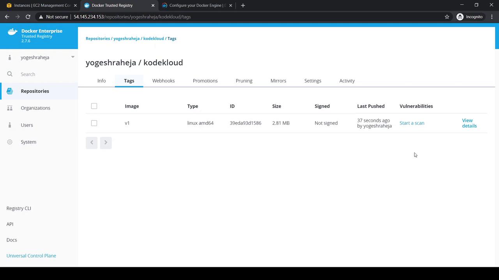Screen dimensions: 499x280
Task: Click the Vulnerabilities column header
Action: pyautogui.click(x=416, y=106)
